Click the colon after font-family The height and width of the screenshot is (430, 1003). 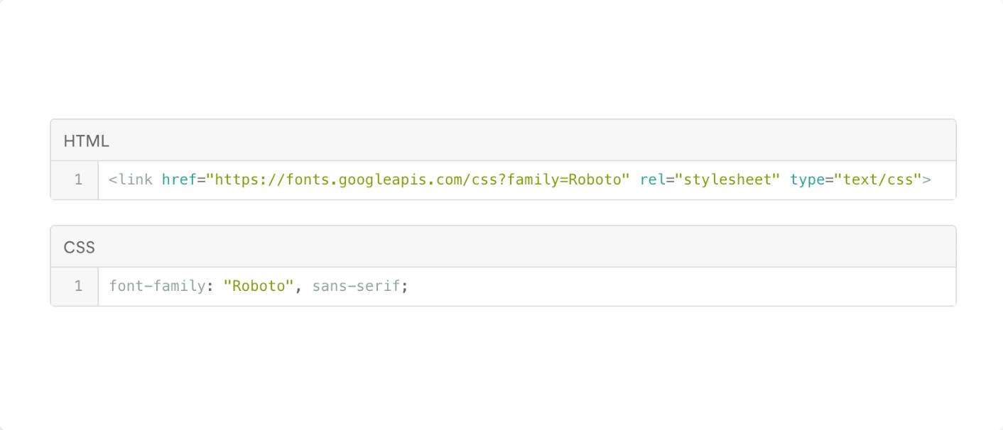[x=210, y=287]
